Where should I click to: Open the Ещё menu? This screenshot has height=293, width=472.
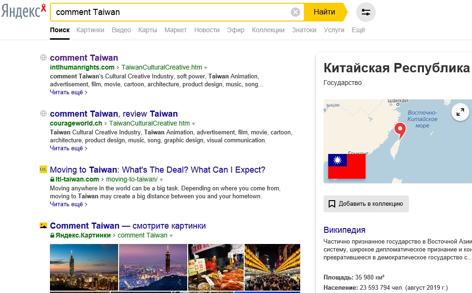(358, 30)
